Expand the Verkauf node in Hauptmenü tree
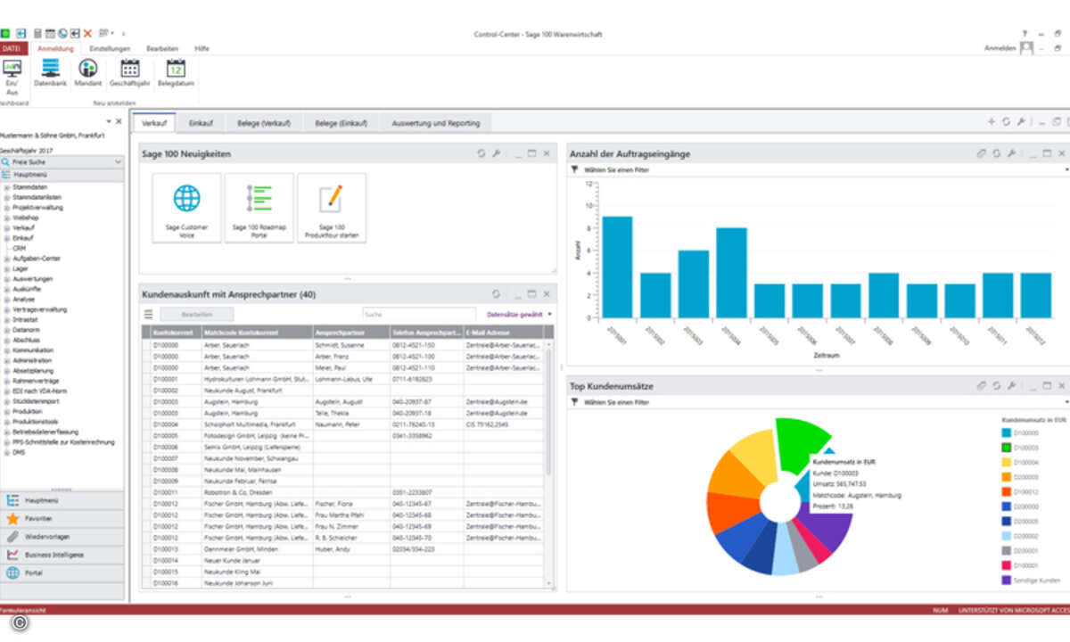The width and height of the screenshot is (1070, 642). 7,227
